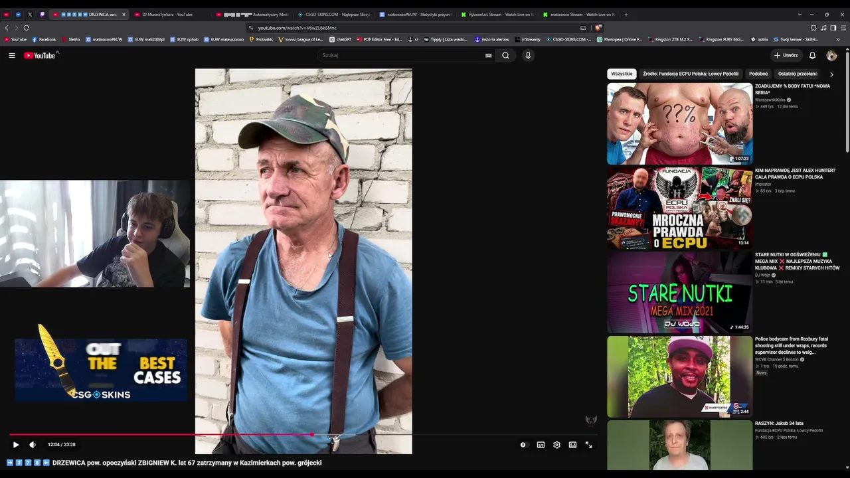Select the Wszystkie filter chip
The width and height of the screenshot is (850, 478).
point(622,74)
